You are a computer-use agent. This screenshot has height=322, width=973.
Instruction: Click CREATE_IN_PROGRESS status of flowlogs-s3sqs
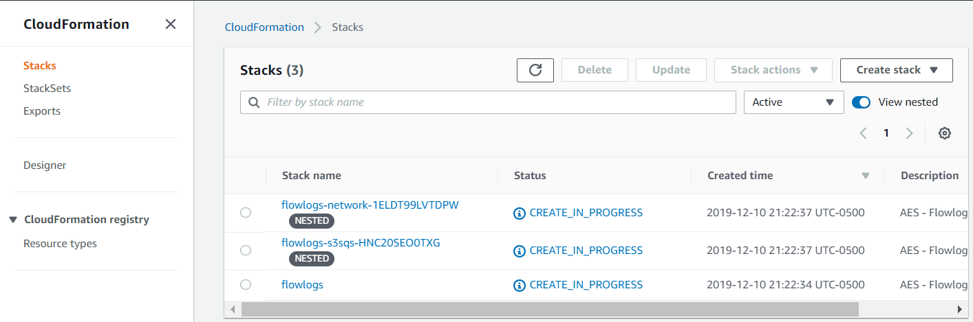point(586,251)
